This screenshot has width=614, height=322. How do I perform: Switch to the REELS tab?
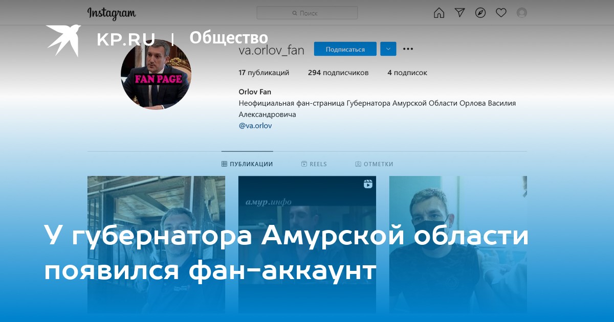[314, 164]
